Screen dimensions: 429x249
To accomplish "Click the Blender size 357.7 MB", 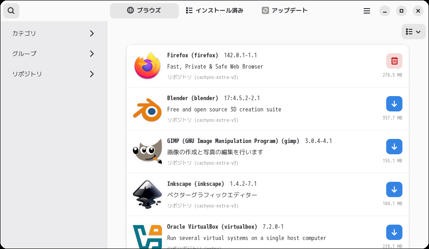I will tap(392, 118).
